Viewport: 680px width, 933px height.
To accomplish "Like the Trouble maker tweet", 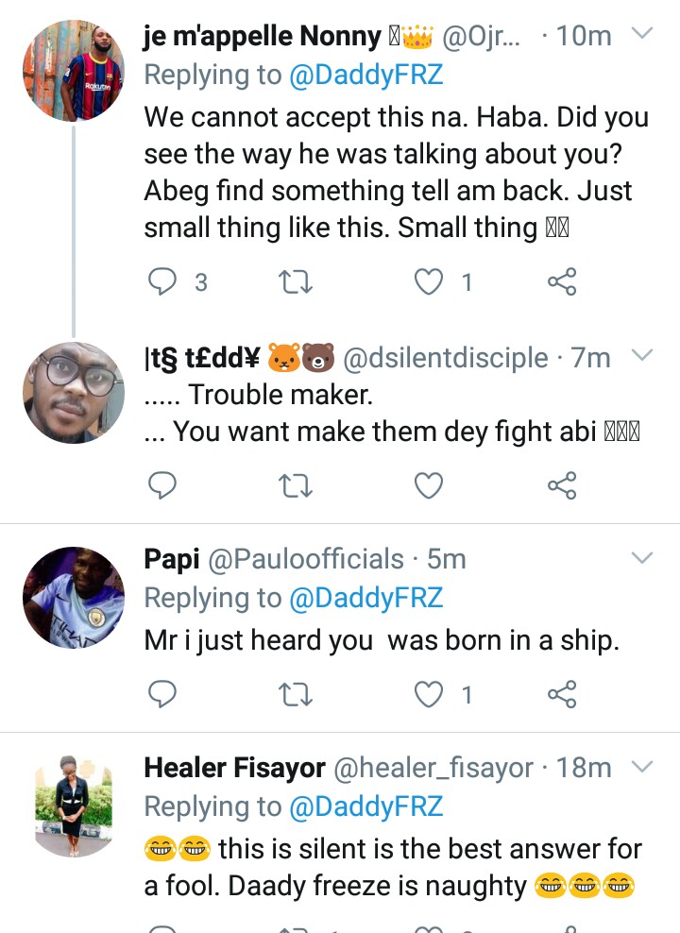I will point(430,485).
